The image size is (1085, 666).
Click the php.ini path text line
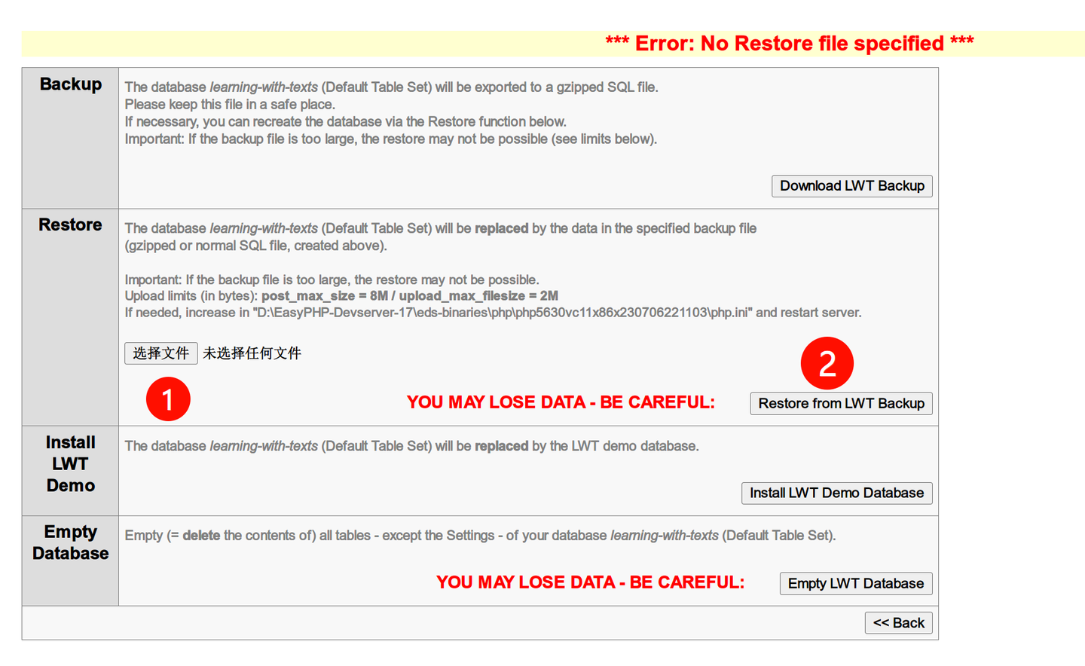[493, 313]
